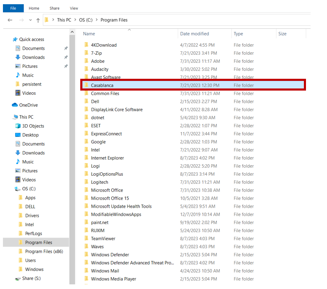This screenshot has width=327, height=289.
Task: Open Program Files (x86) in sidebar
Action: tap(44, 251)
